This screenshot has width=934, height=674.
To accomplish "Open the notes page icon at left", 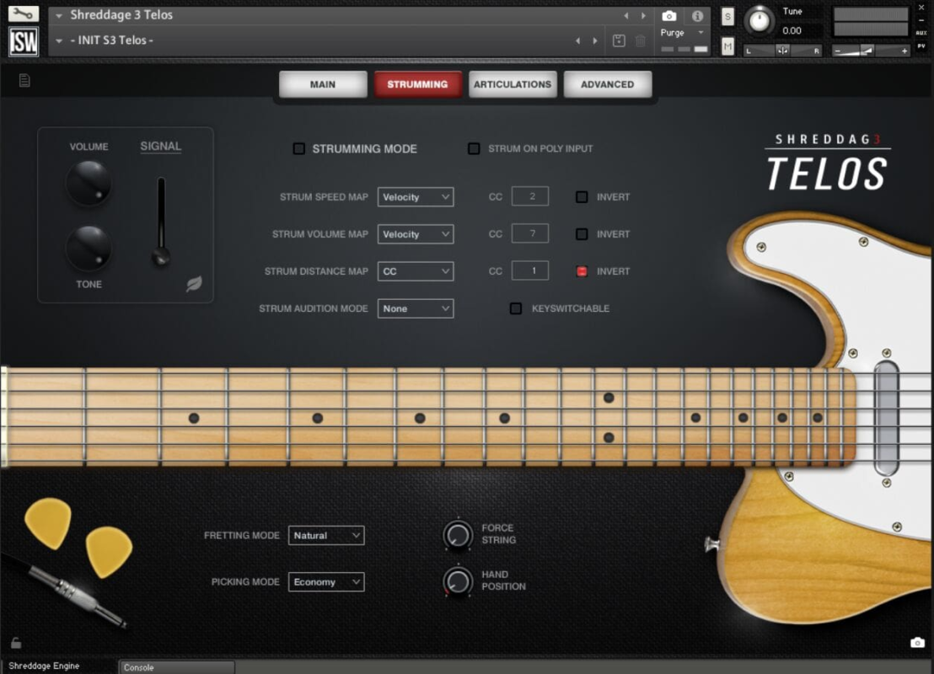I will (24, 81).
